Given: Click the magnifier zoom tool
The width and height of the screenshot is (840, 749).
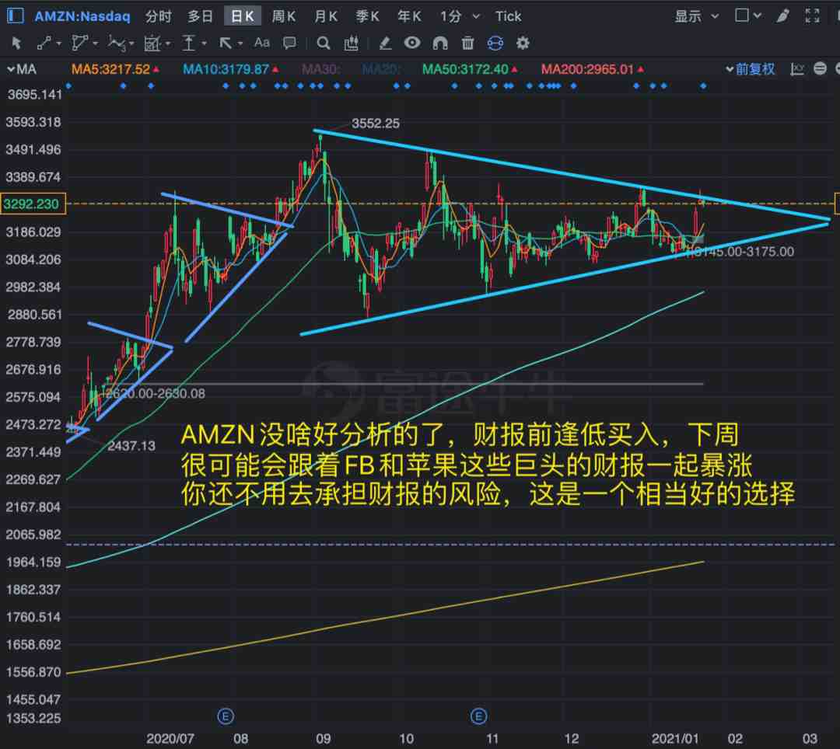Looking at the screenshot, I should [x=323, y=43].
